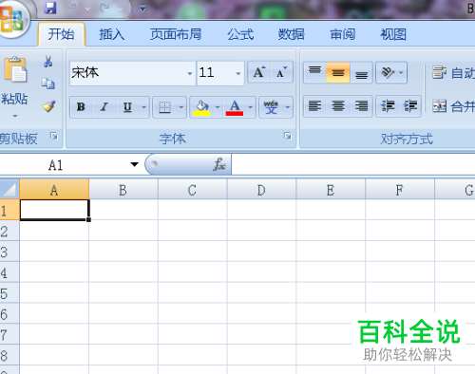Click the formula bar input area

click(x=353, y=164)
